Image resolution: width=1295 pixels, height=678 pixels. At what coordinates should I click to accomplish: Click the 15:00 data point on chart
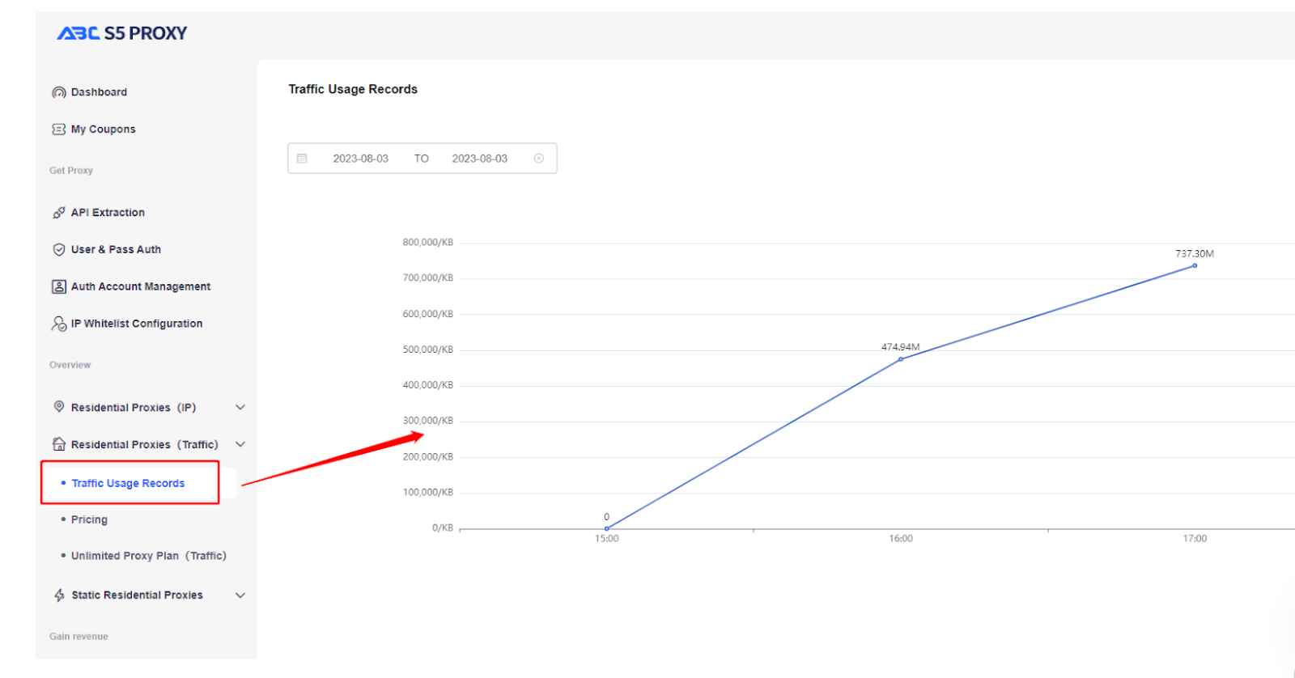point(607,528)
